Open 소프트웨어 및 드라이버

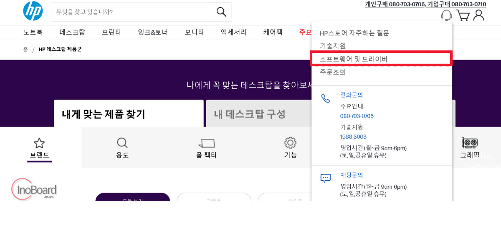tap(354, 59)
